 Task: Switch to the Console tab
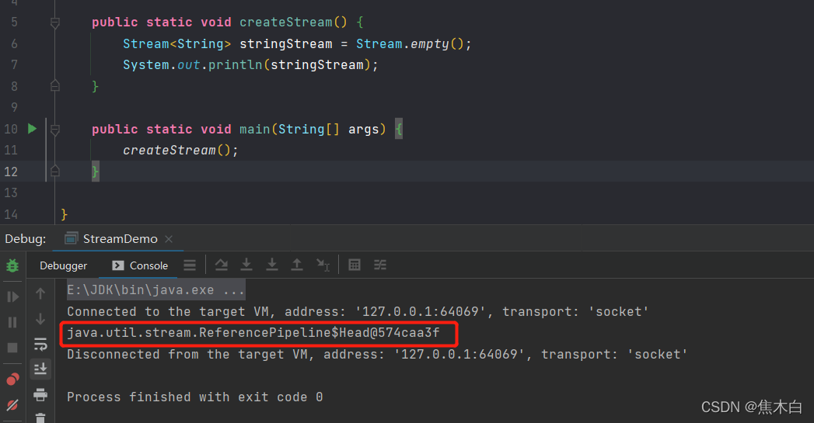pyautogui.click(x=140, y=265)
